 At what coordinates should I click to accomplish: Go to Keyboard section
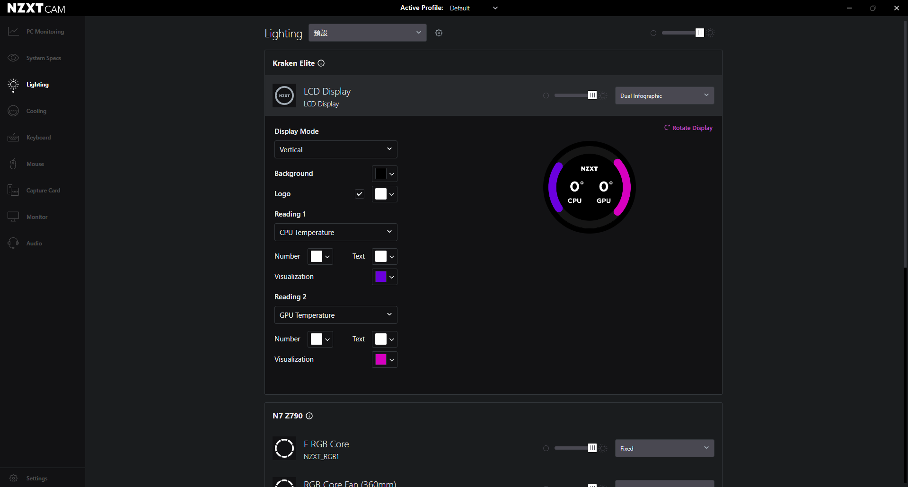[x=38, y=138]
